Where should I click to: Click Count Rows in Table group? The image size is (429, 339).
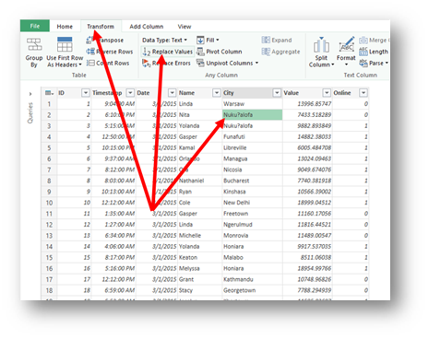pos(108,63)
